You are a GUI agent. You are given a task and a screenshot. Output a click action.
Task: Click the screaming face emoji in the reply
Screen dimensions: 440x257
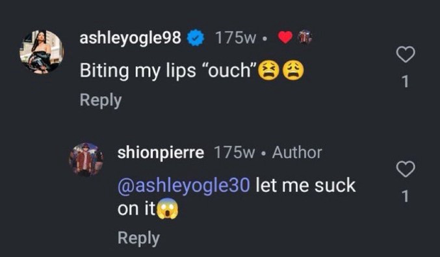[168, 209]
